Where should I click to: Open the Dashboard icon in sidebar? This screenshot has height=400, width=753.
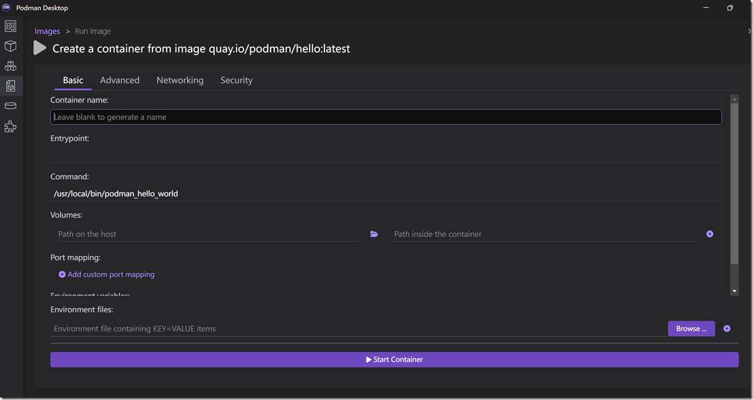click(x=10, y=26)
